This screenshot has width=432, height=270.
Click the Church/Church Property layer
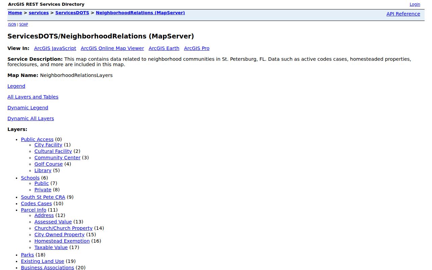coord(63,228)
